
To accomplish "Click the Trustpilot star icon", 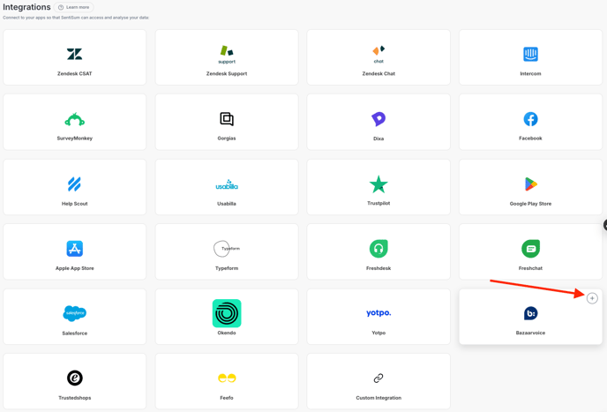I will (x=378, y=184).
